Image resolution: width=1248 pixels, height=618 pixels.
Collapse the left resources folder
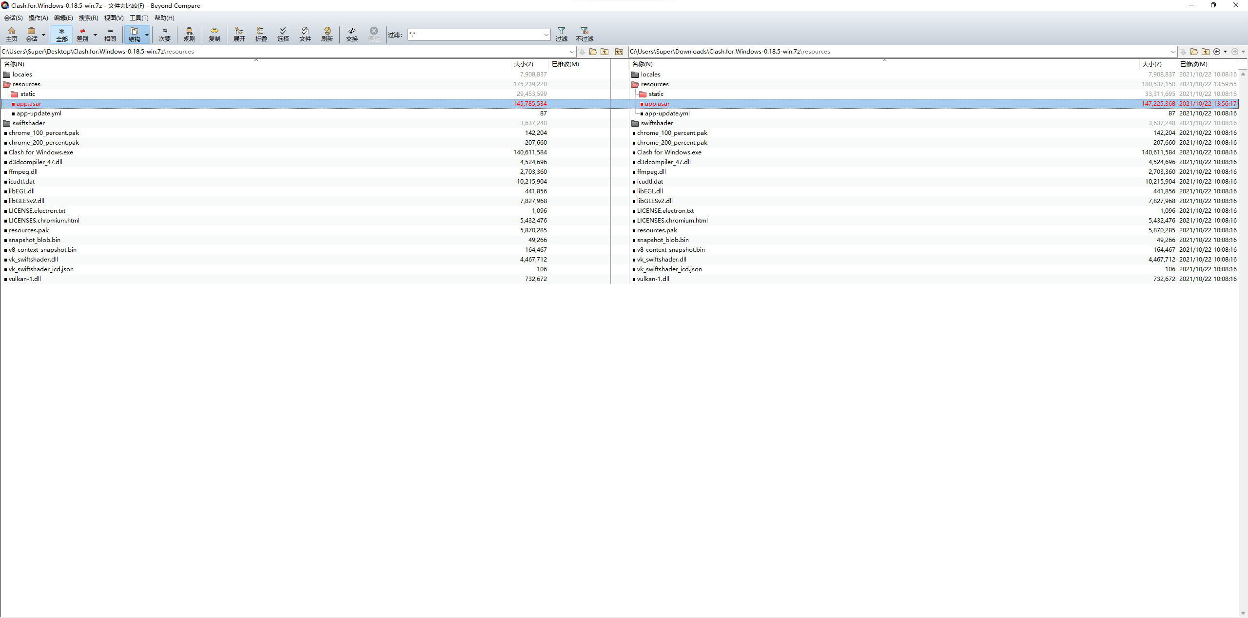[7, 84]
